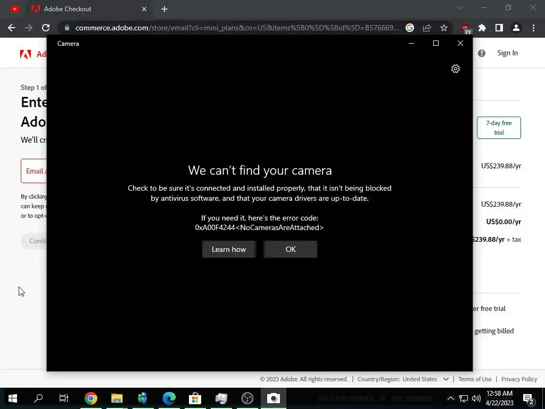Open notification center with 2 badge
The width and height of the screenshot is (545, 409).
529,398
